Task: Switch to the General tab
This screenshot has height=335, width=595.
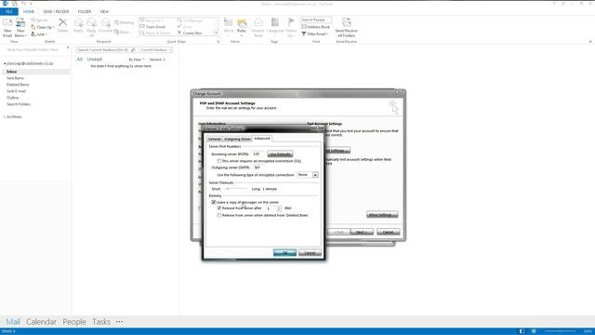Action: [x=215, y=139]
